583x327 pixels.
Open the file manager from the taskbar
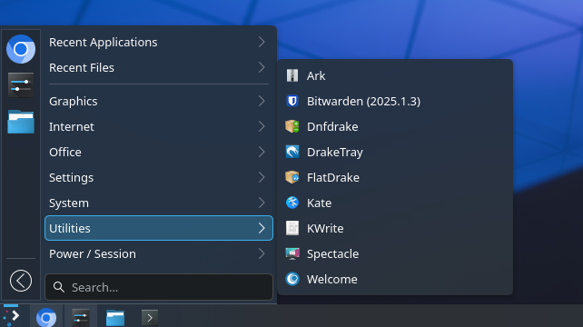tap(115, 318)
